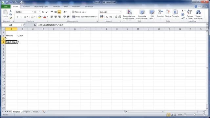The height and width of the screenshot is (118, 210).
Task: Select sheet tab Foglio3
Action: point(36,111)
